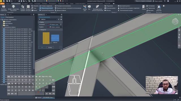Click the greyed OK button in properties panel
The image size is (181, 101).
(42, 47)
